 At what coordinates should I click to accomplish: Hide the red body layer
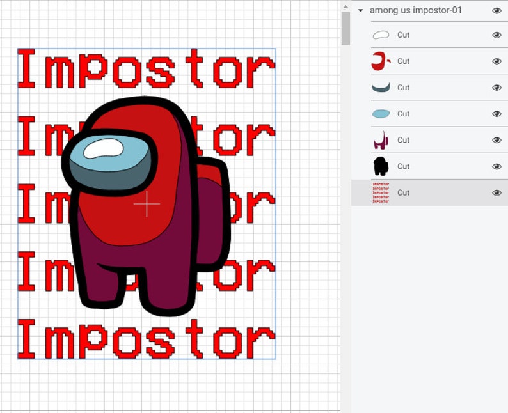pos(496,61)
